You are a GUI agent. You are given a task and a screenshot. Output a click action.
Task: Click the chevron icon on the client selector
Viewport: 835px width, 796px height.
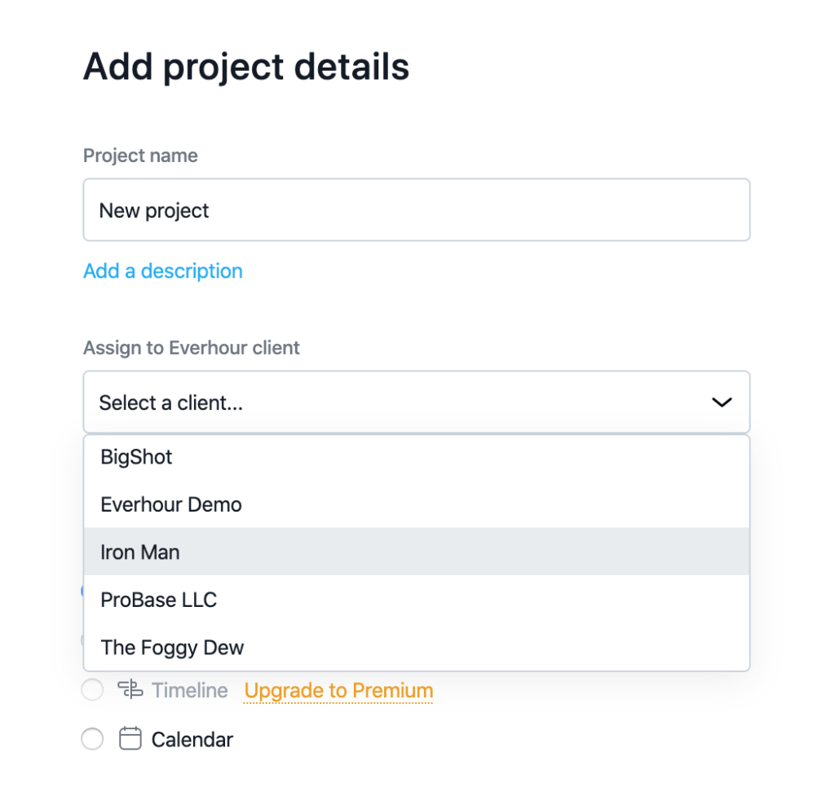[x=721, y=402]
